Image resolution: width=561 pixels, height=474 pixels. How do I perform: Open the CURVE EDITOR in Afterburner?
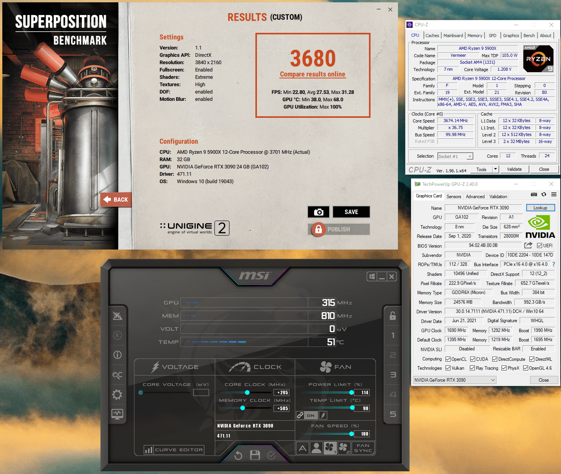(173, 450)
